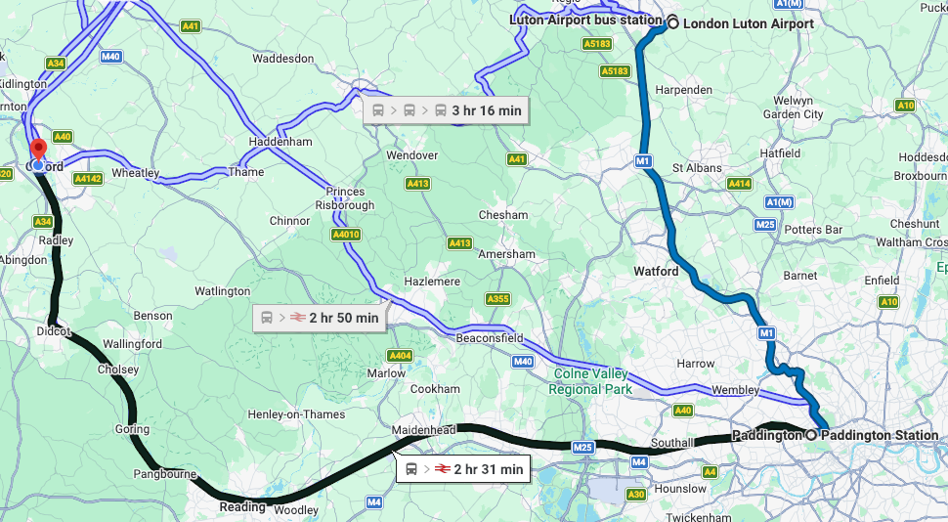
Task: Click the A355 road shield
Action: 497,299
